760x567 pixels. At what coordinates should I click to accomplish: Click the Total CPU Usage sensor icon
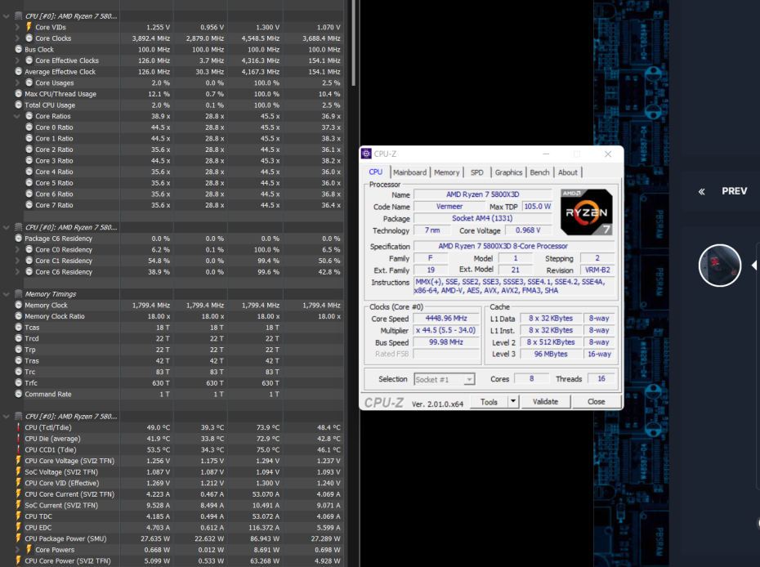click(19, 105)
